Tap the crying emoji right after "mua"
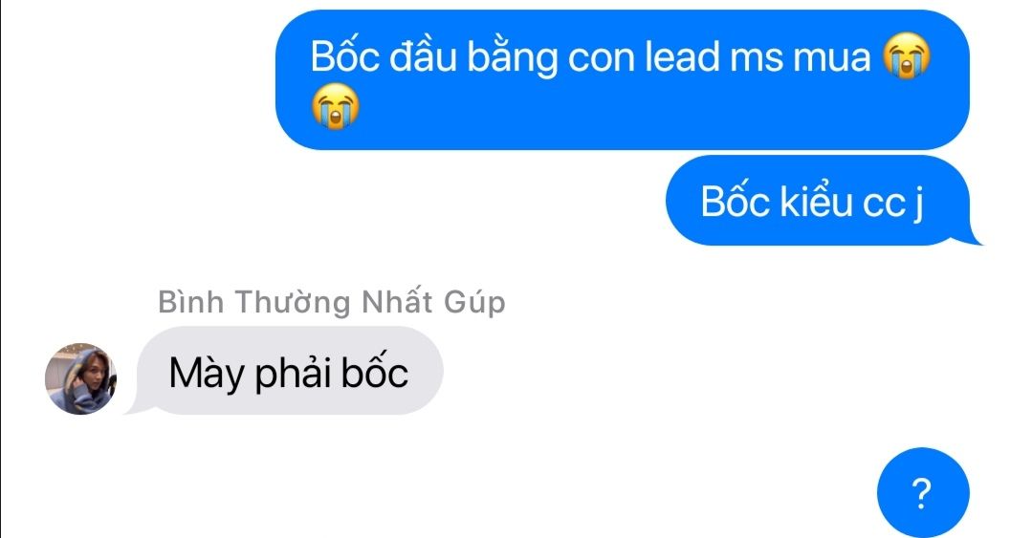Viewport: 1033px width, 538px height. (907, 56)
